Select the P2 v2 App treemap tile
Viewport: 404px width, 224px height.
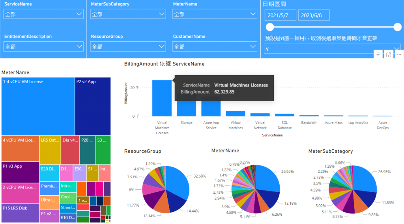(x=93, y=106)
